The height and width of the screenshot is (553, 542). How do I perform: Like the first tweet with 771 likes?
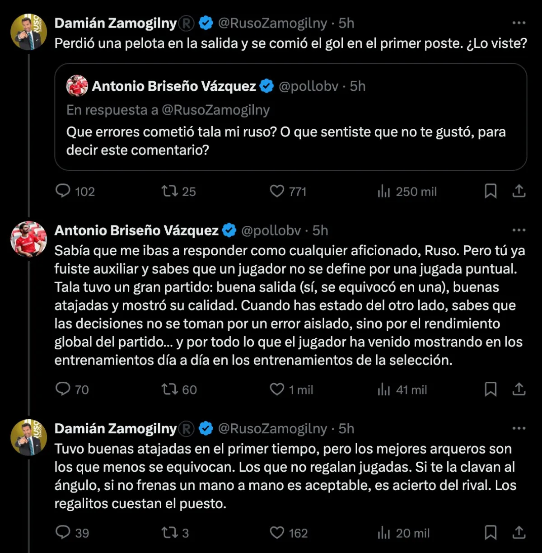tap(277, 191)
